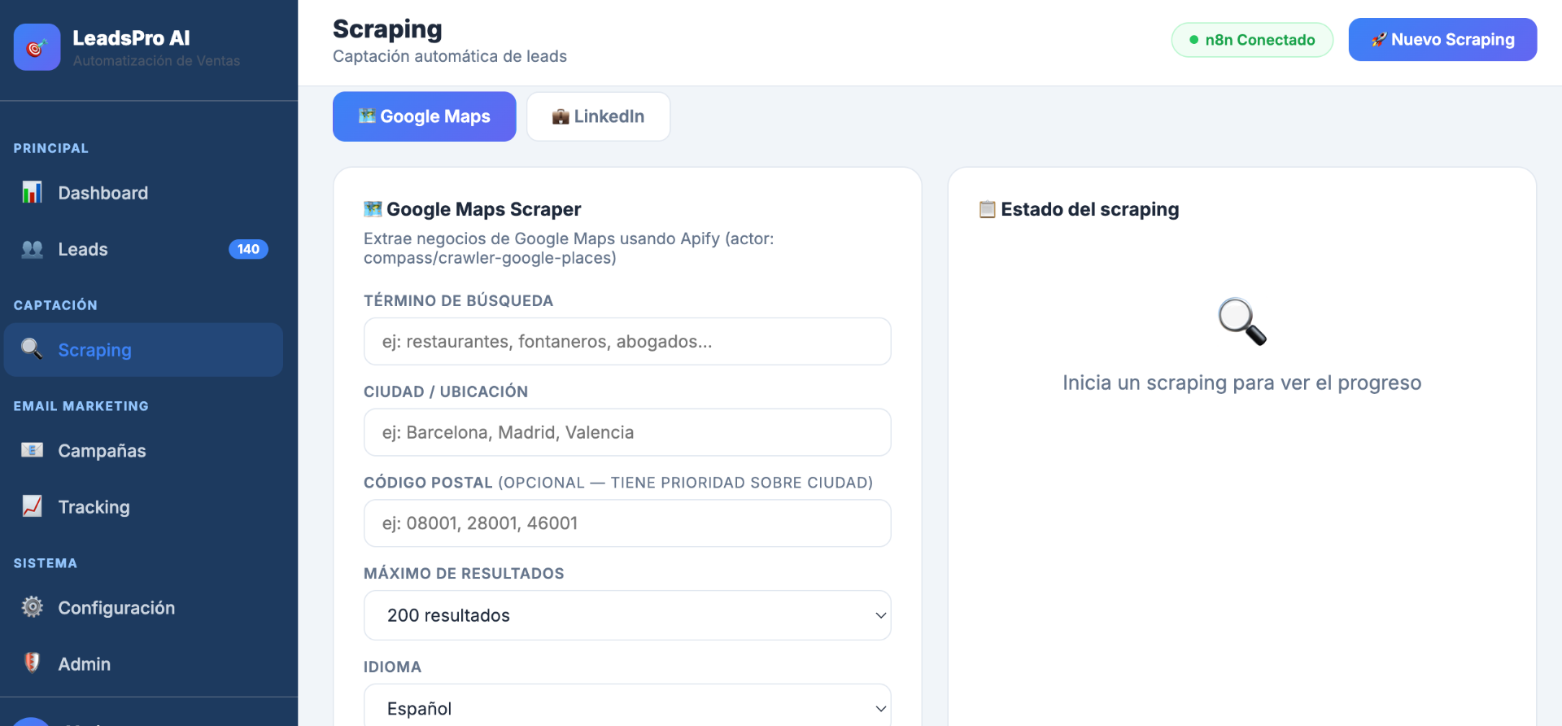The image size is (1562, 726).
Task: Click "Captación automática de leads" subtitle
Action: [x=450, y=56]
